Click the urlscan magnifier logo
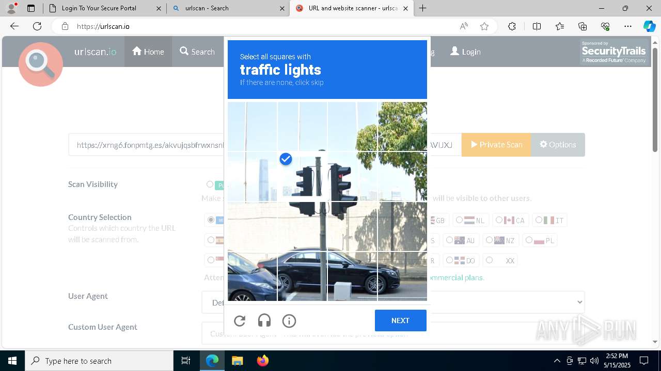Image resolution: width=661 pixels, height=371 pixels. pyautogui.click(x=41, y=64)
